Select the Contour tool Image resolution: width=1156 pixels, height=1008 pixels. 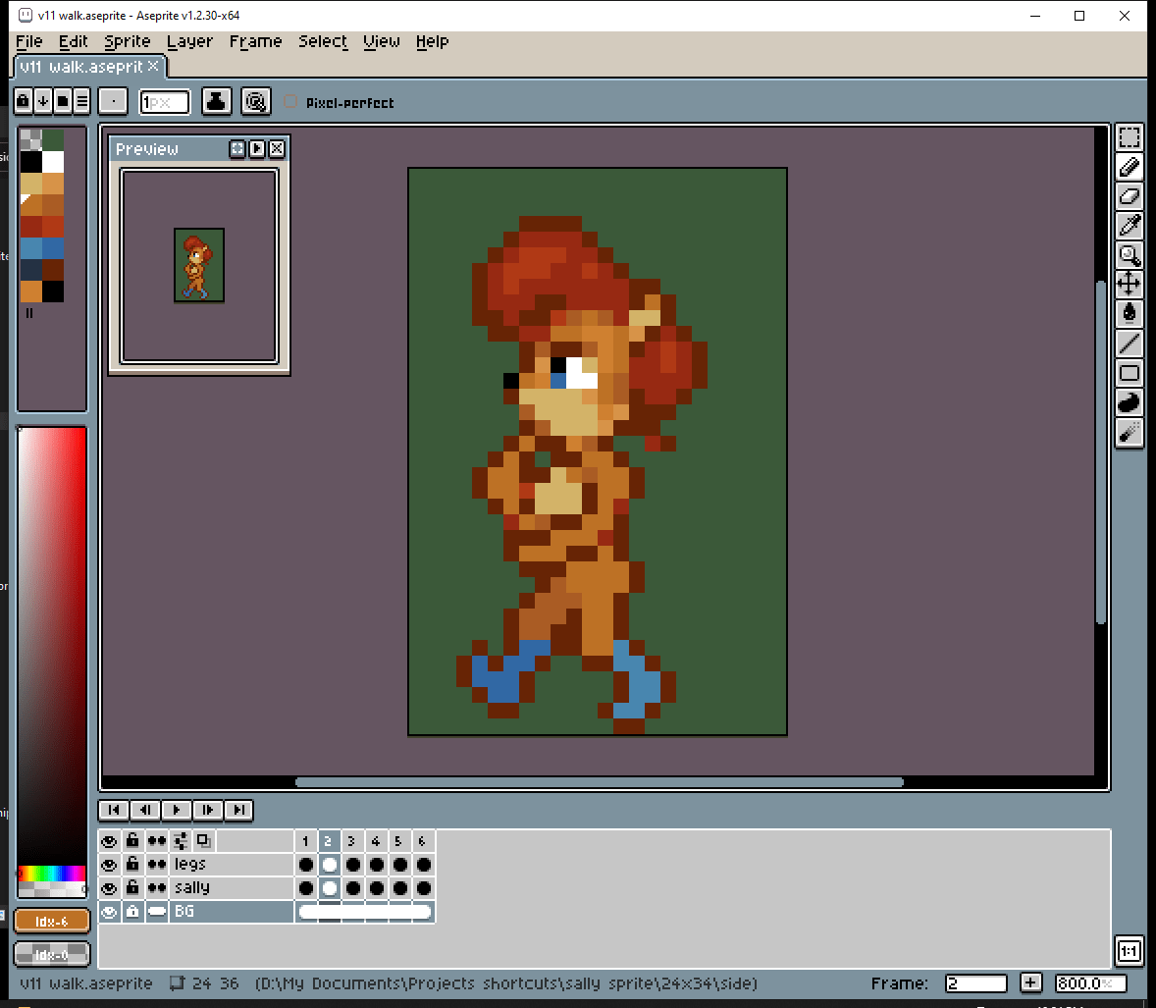coord(1130,402)
